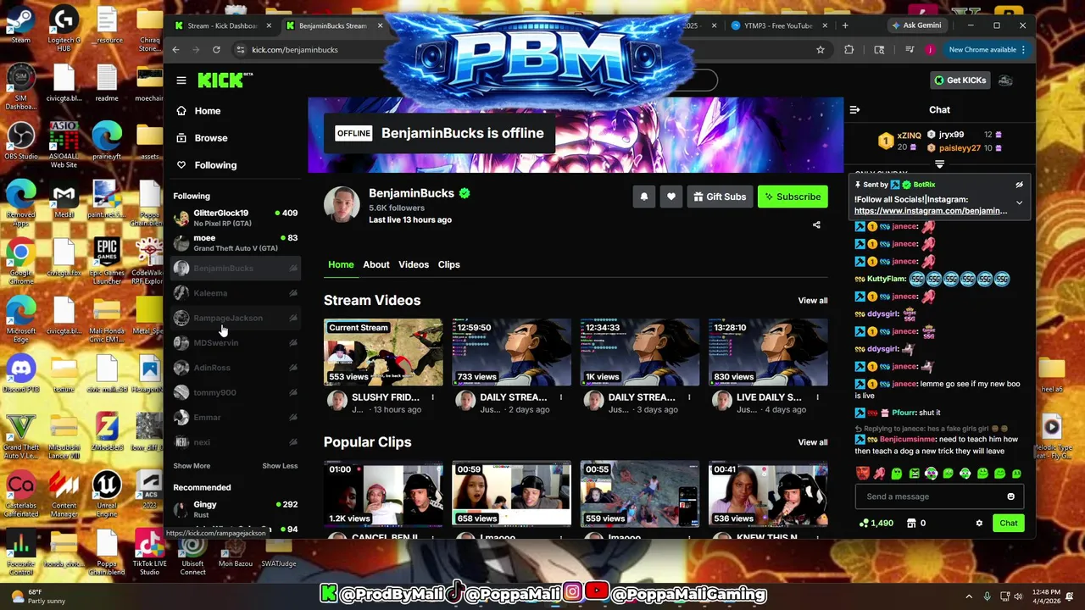Image resolution: width=1085 pixels, height=610 pixels.
Task: Close the BenjaminBucks Stream tab
Action: [380, 25]
